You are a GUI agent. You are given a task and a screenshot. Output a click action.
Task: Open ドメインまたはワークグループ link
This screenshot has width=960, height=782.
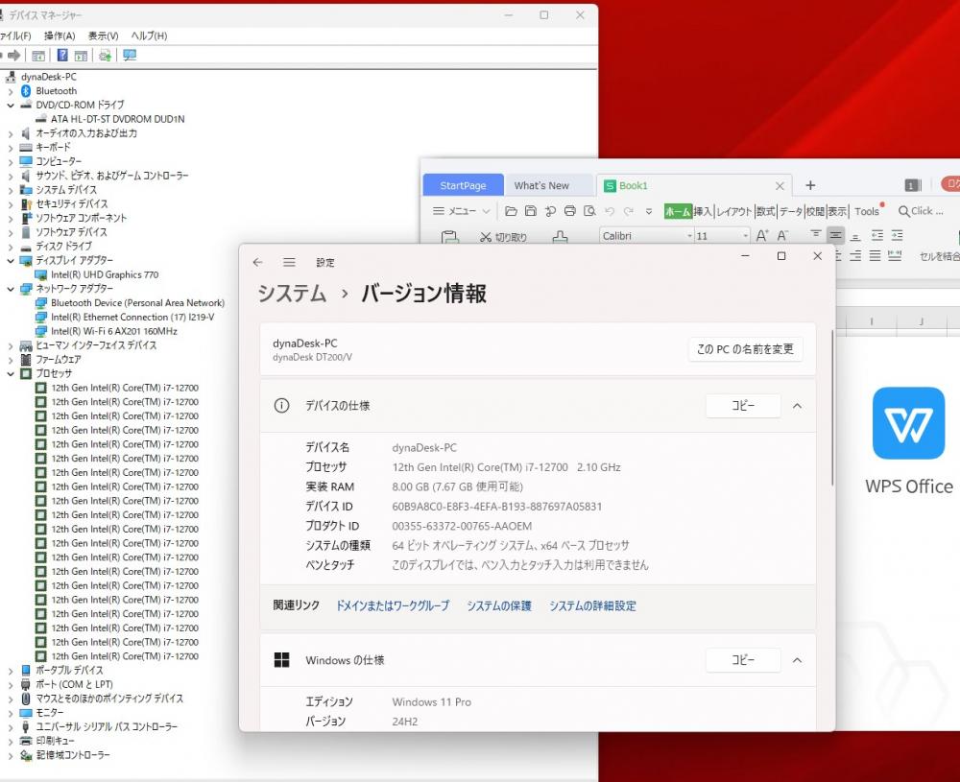pos(393,605)
